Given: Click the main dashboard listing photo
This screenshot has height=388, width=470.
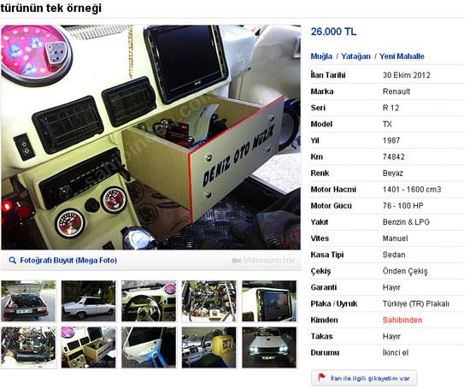Looking at the screenshot, I should click(x=150, y=138).
